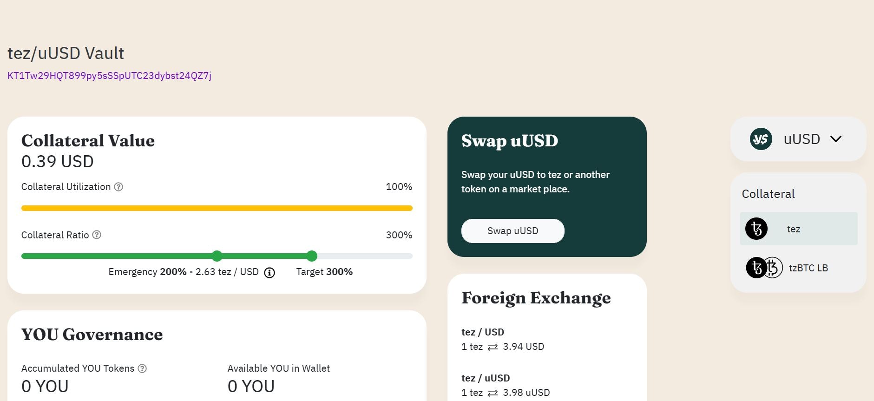This screenshot has width=874, height=401.
Task: Select tez as the collateral type
Action: (x=798, y=229)
